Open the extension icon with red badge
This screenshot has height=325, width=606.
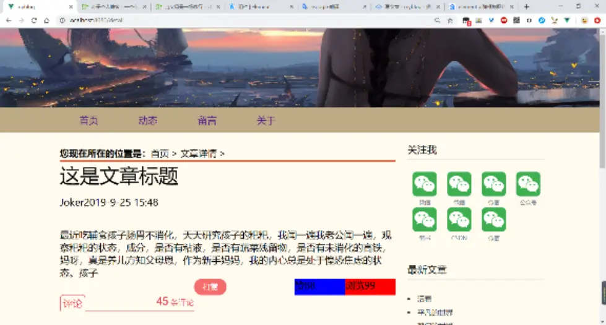point(466,21)
